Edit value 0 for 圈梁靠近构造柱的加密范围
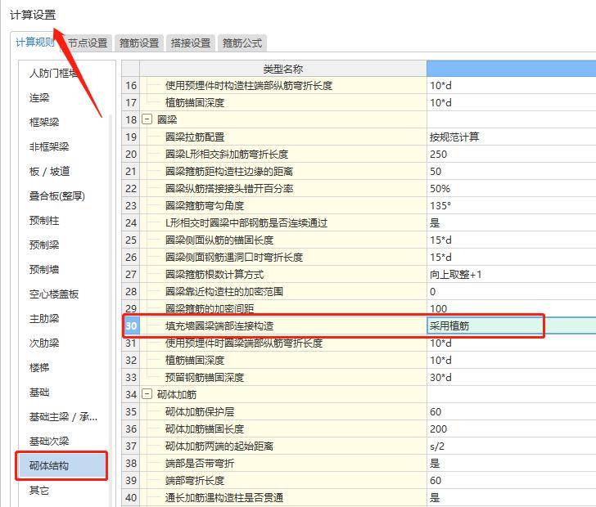This screenshot has width=596, height=507. (511, 292)
